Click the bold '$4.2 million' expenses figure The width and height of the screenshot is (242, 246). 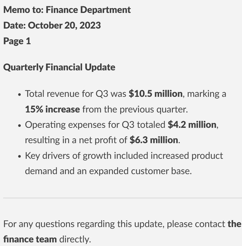(x=192, y=125)
